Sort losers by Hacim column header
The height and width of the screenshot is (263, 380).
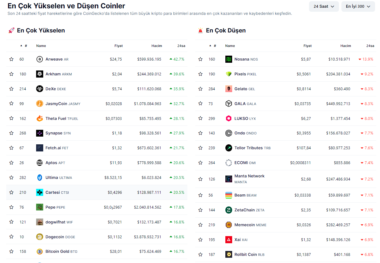point(346,46)
